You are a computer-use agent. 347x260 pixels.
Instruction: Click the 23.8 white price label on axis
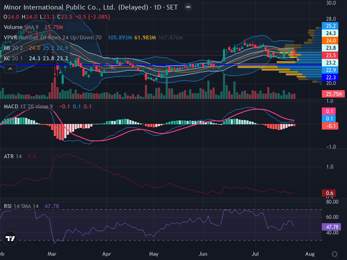(330, 48)
